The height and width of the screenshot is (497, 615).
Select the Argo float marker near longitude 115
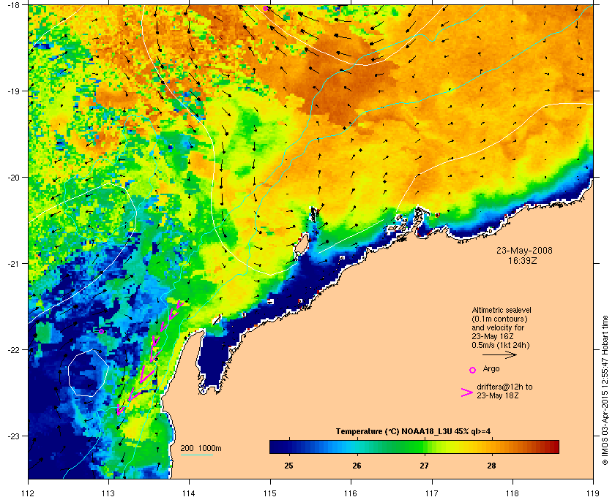point(266,8)
